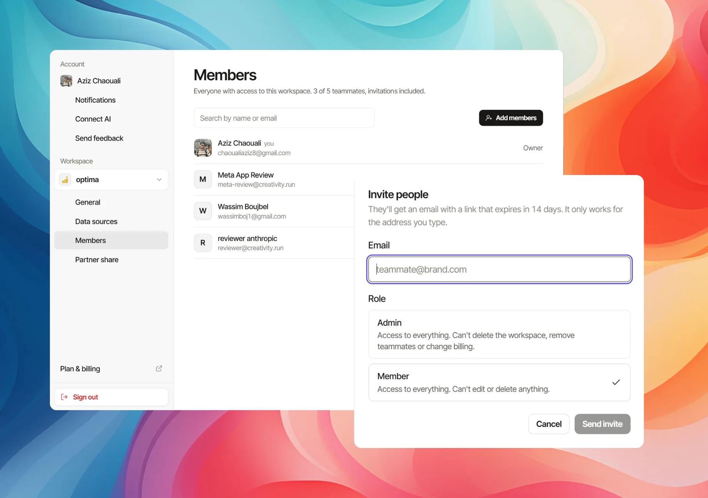The height and width of the screenshot is (498, 708).
Task: Click the Search by name or email field
Action: tap(284, 118)
